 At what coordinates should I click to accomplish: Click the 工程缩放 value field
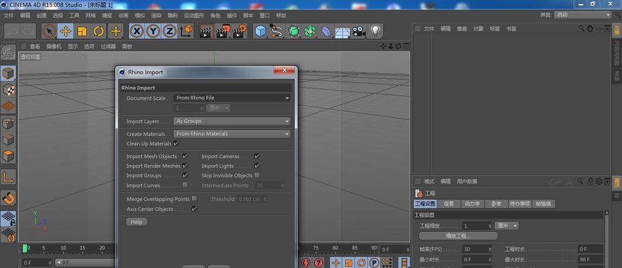(477, 226)
